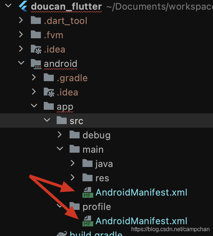Click the android module folder icon

36,64
